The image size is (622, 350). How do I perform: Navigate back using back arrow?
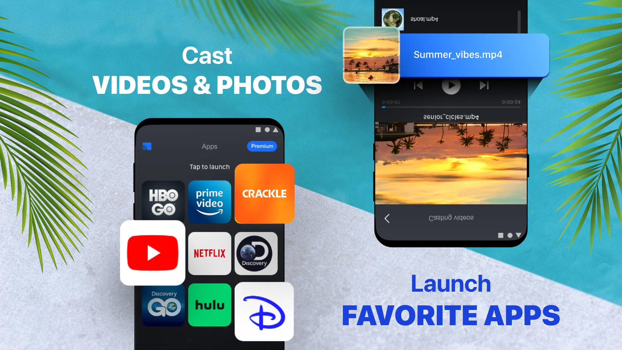click(387, 218)
